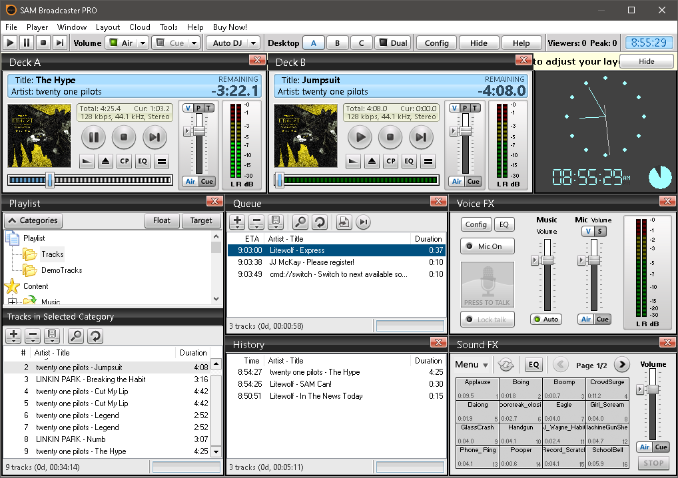The height and width of the screenshot is (478, 678).
Task: Open the Tools menu
Action: click(169, 27)
